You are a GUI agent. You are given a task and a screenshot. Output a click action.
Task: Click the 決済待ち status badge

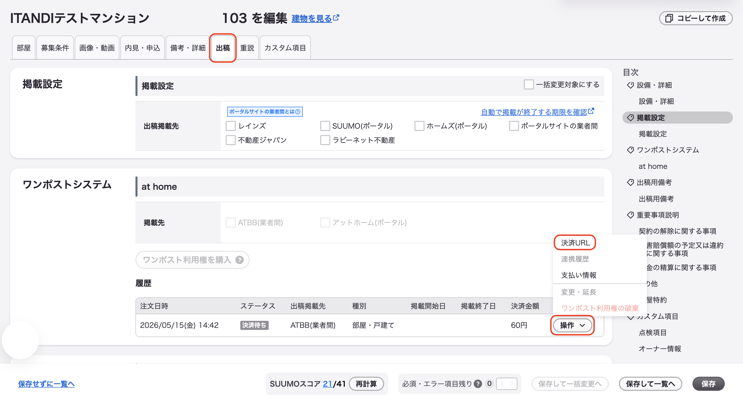(x=254, y=325)
